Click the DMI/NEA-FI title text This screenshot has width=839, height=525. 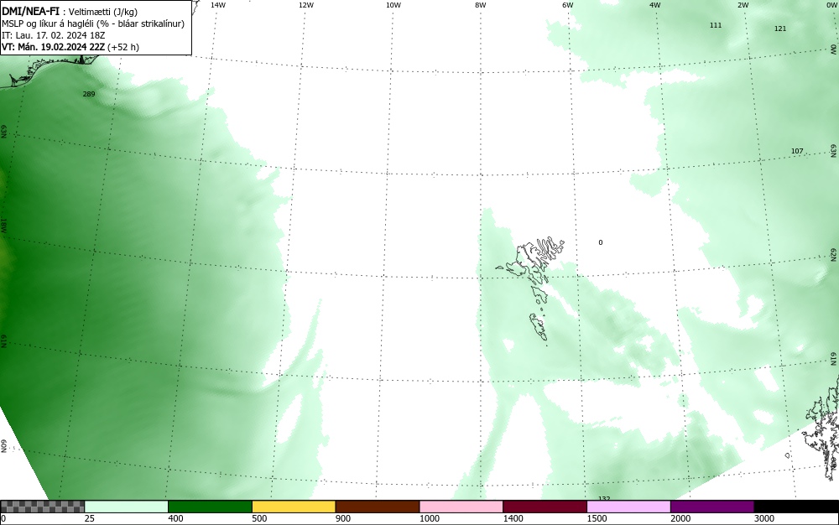tap(30, 11)
